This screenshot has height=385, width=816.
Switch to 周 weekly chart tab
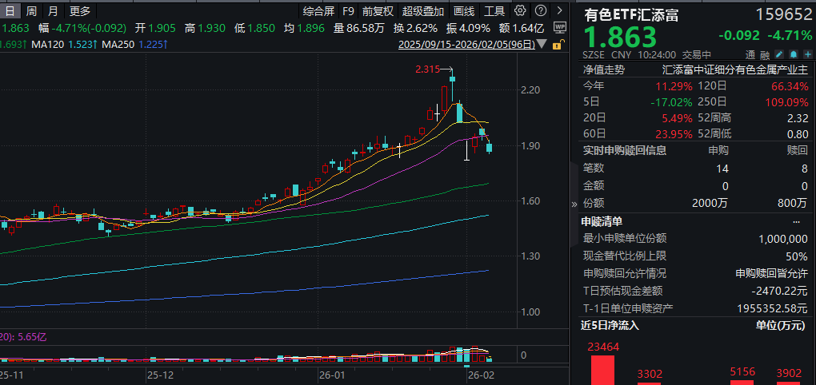pyautogui.click(x=31, y=11)
